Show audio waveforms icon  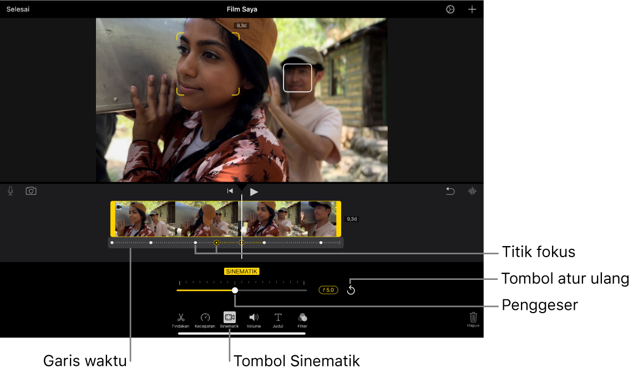472,191
